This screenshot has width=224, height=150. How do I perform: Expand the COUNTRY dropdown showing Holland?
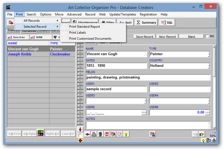[x=209, y=66]
